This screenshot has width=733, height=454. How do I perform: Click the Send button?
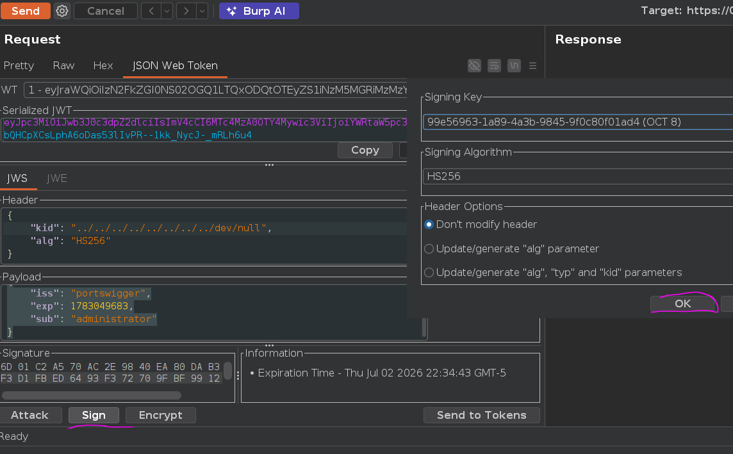[x=25, y=11]
